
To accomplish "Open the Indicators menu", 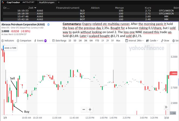I will pyautogui.click(x=8, y=41).
